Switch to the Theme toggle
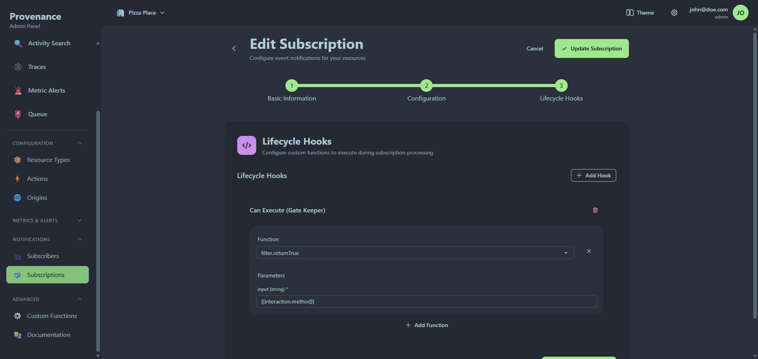The image size is (758, 359). pos(640,13)
